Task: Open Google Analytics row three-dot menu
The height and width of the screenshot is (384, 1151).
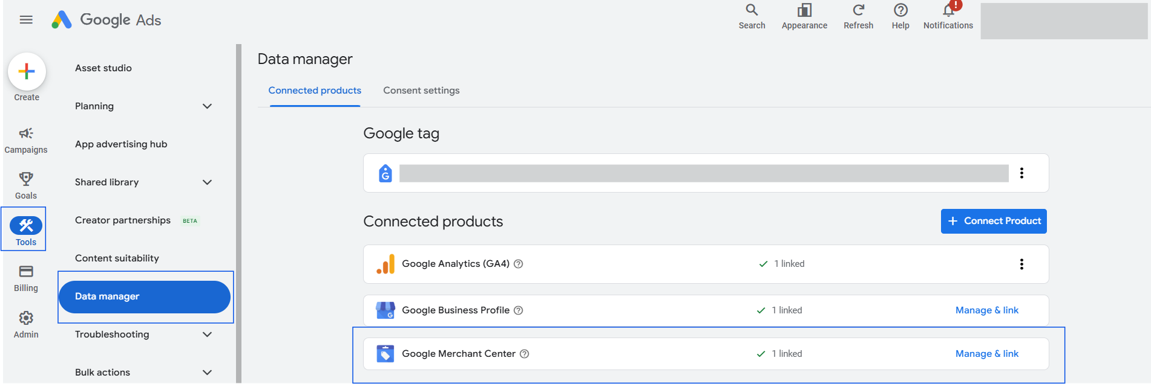Action: 1021,264
